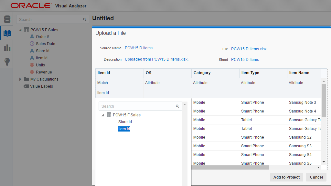The image size is (331, 186).
Task: Click the Store Id attribute icon in the sidebar
Action: coord(32,51)
